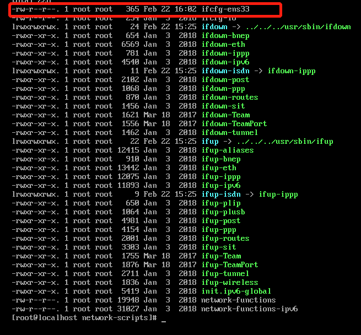
Task: Click the ifup-ipv6 script name
Action: click(x=221, y=186)
